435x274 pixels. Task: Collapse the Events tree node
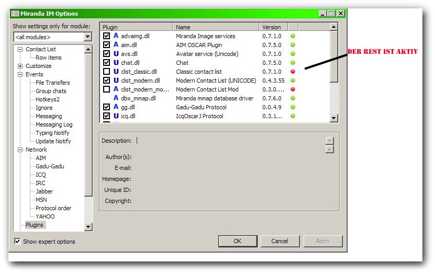click(x=20, y=75)
